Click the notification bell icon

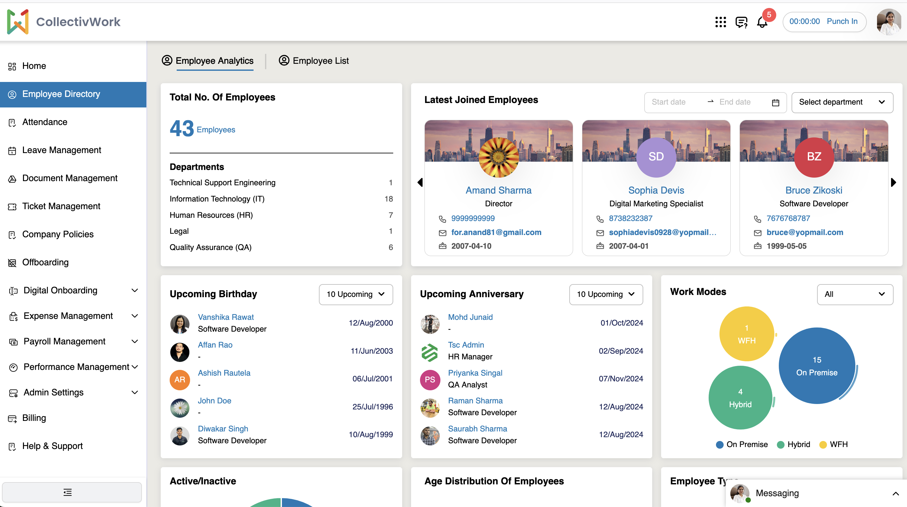(x=762, y=23)
